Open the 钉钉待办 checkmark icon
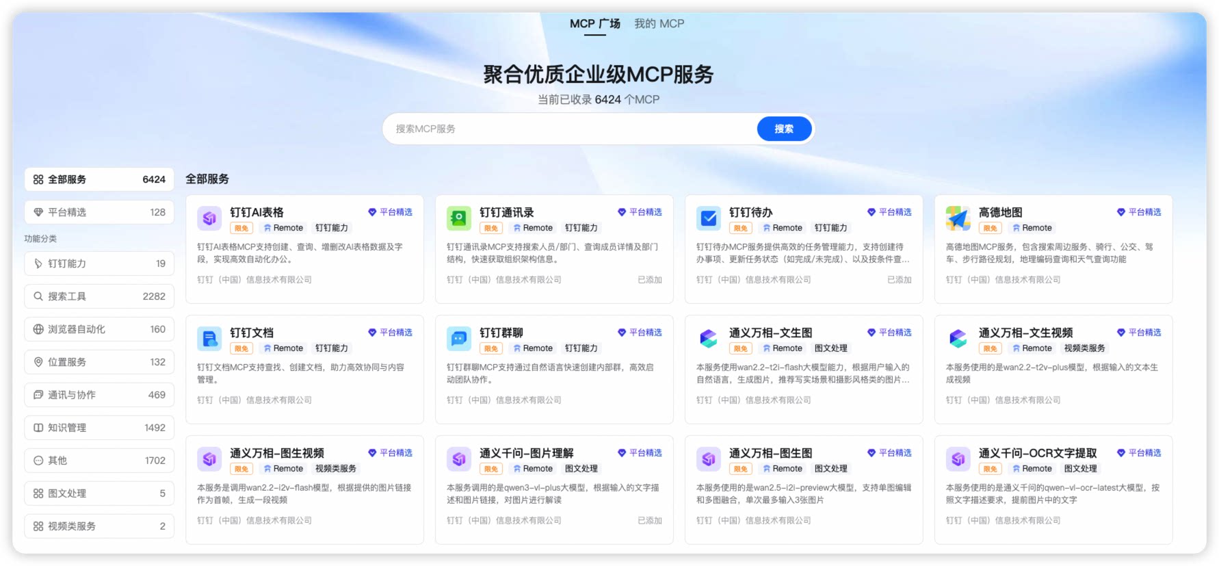This screenshot has width=1219, height=566. (709, 218)
